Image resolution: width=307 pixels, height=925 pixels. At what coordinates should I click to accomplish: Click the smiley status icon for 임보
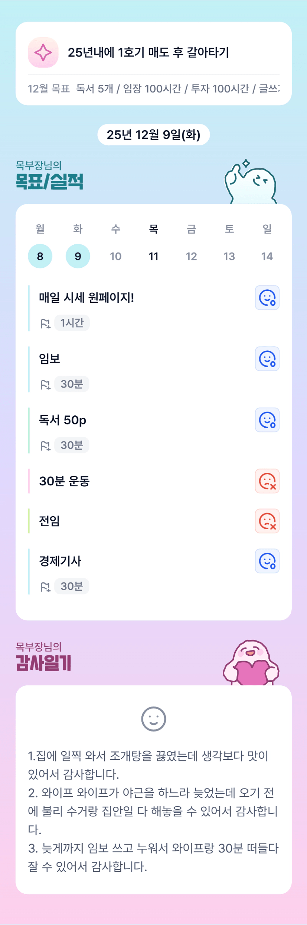click(267, 359)
